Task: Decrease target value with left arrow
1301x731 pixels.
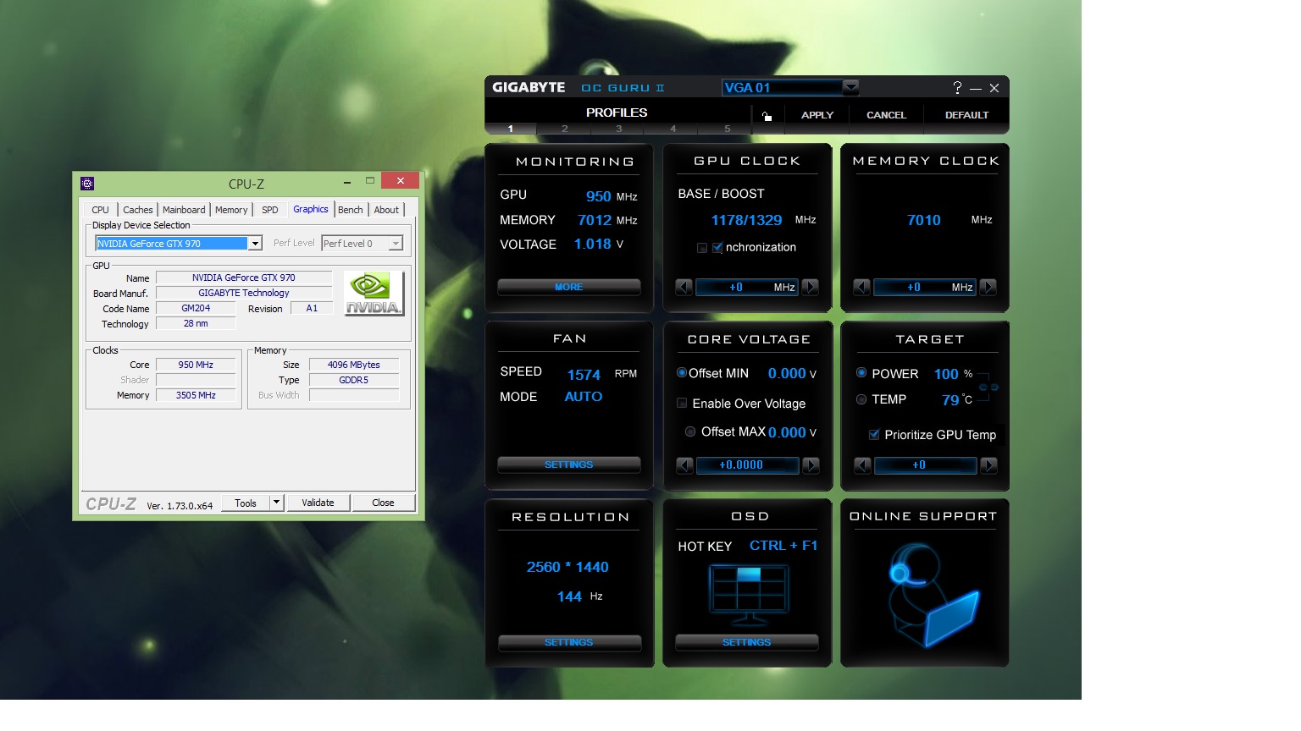Action: (862, 465)
